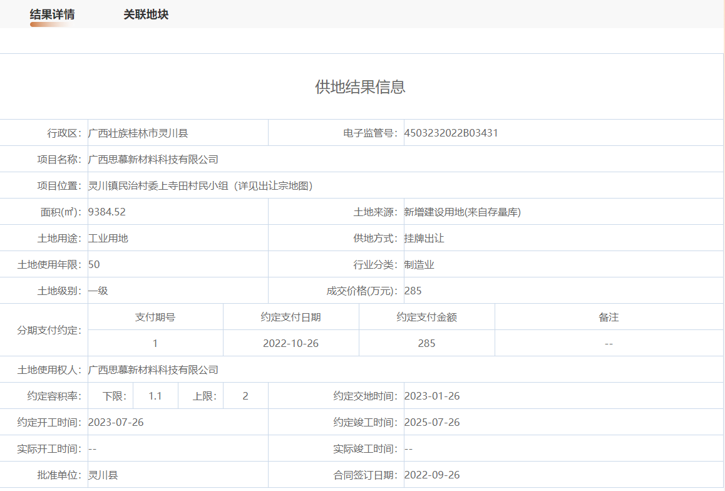The height and width of the screenshot is (491, 725).
Task: Click the 约定支付日期 column header
Action: tap(291, 317)
